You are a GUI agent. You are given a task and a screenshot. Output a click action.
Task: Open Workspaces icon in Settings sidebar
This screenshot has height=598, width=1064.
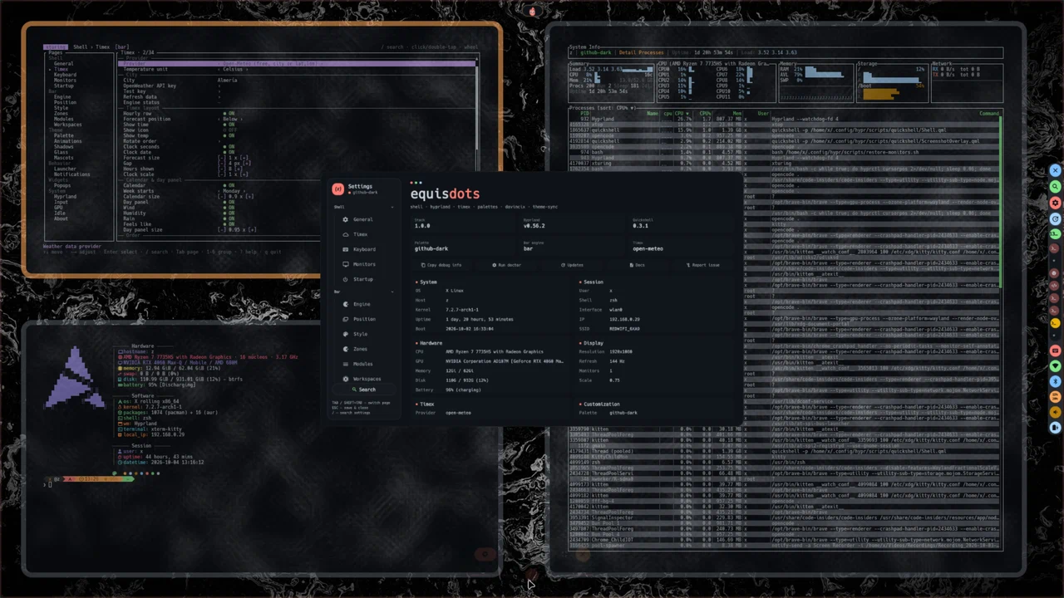click(x=346, y=379)
